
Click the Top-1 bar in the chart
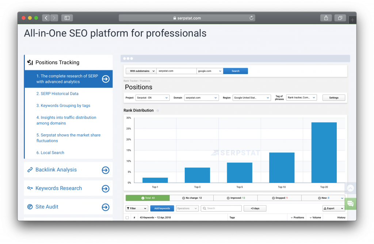tap(155, 180)
